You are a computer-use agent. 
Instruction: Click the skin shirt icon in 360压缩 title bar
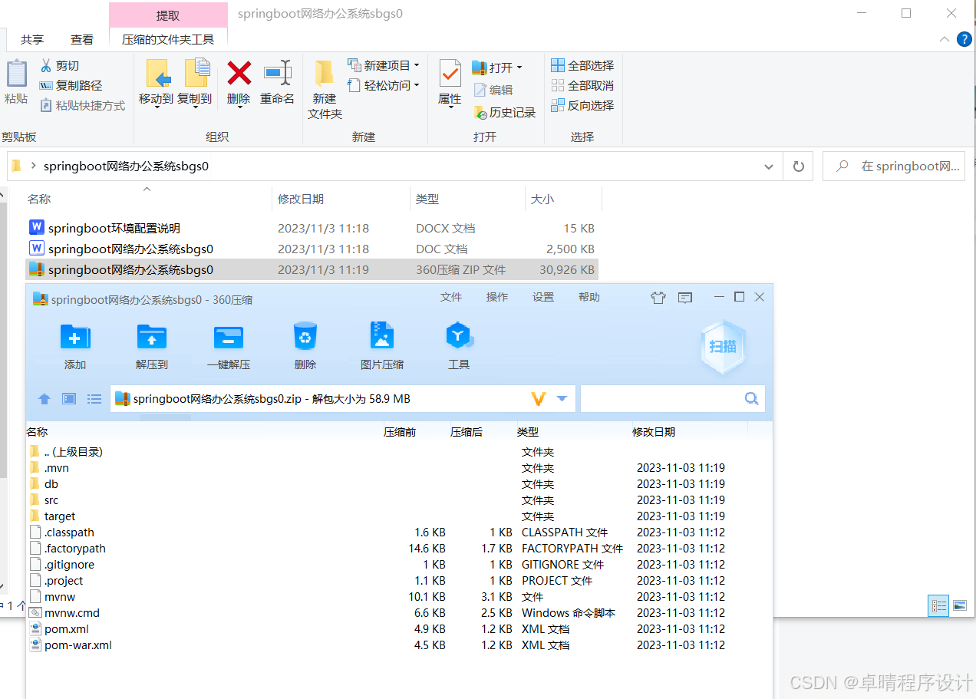pyautogui.click(x=658, y=298)
